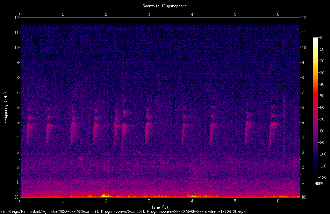Click the '-40' value on the color scale
This screenshot has height=214, width=330.
click(321, 84)
